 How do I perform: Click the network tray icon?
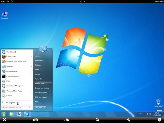click(x=150, y=114)
